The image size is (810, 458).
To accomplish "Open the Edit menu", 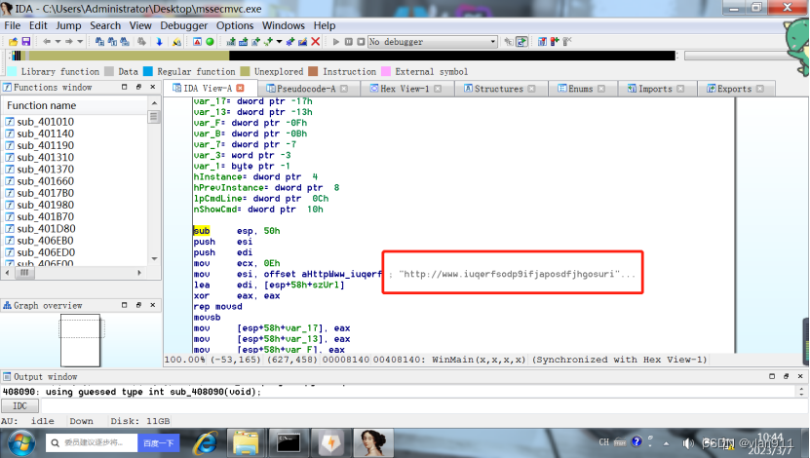I will click(x=38, y=25).
